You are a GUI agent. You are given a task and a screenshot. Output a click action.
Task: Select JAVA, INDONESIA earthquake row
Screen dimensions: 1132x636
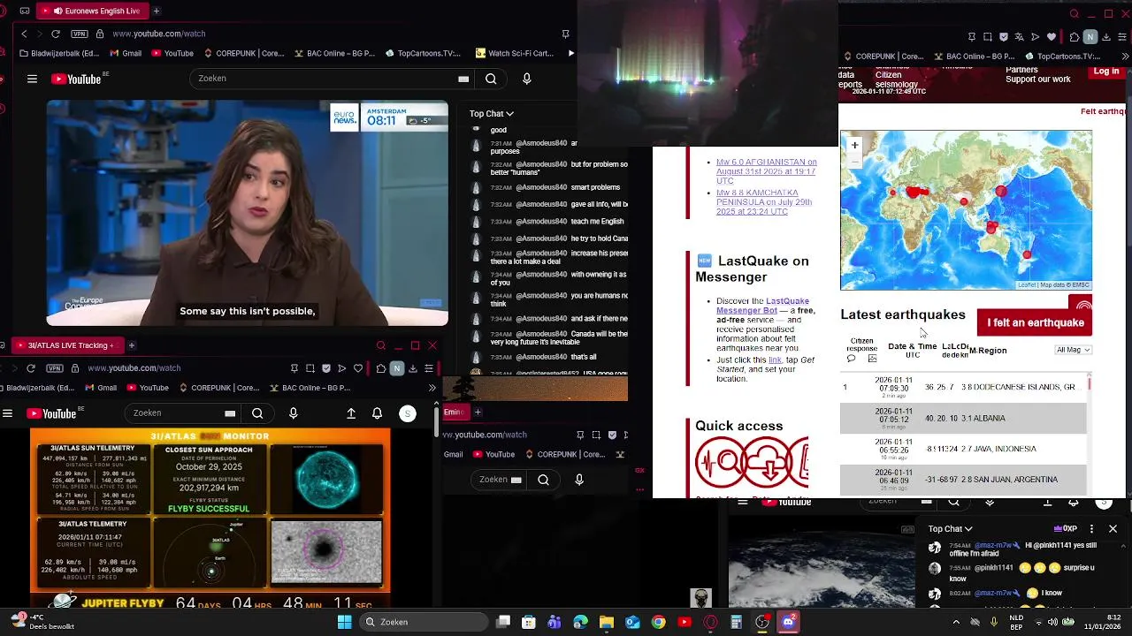point(963,449)
